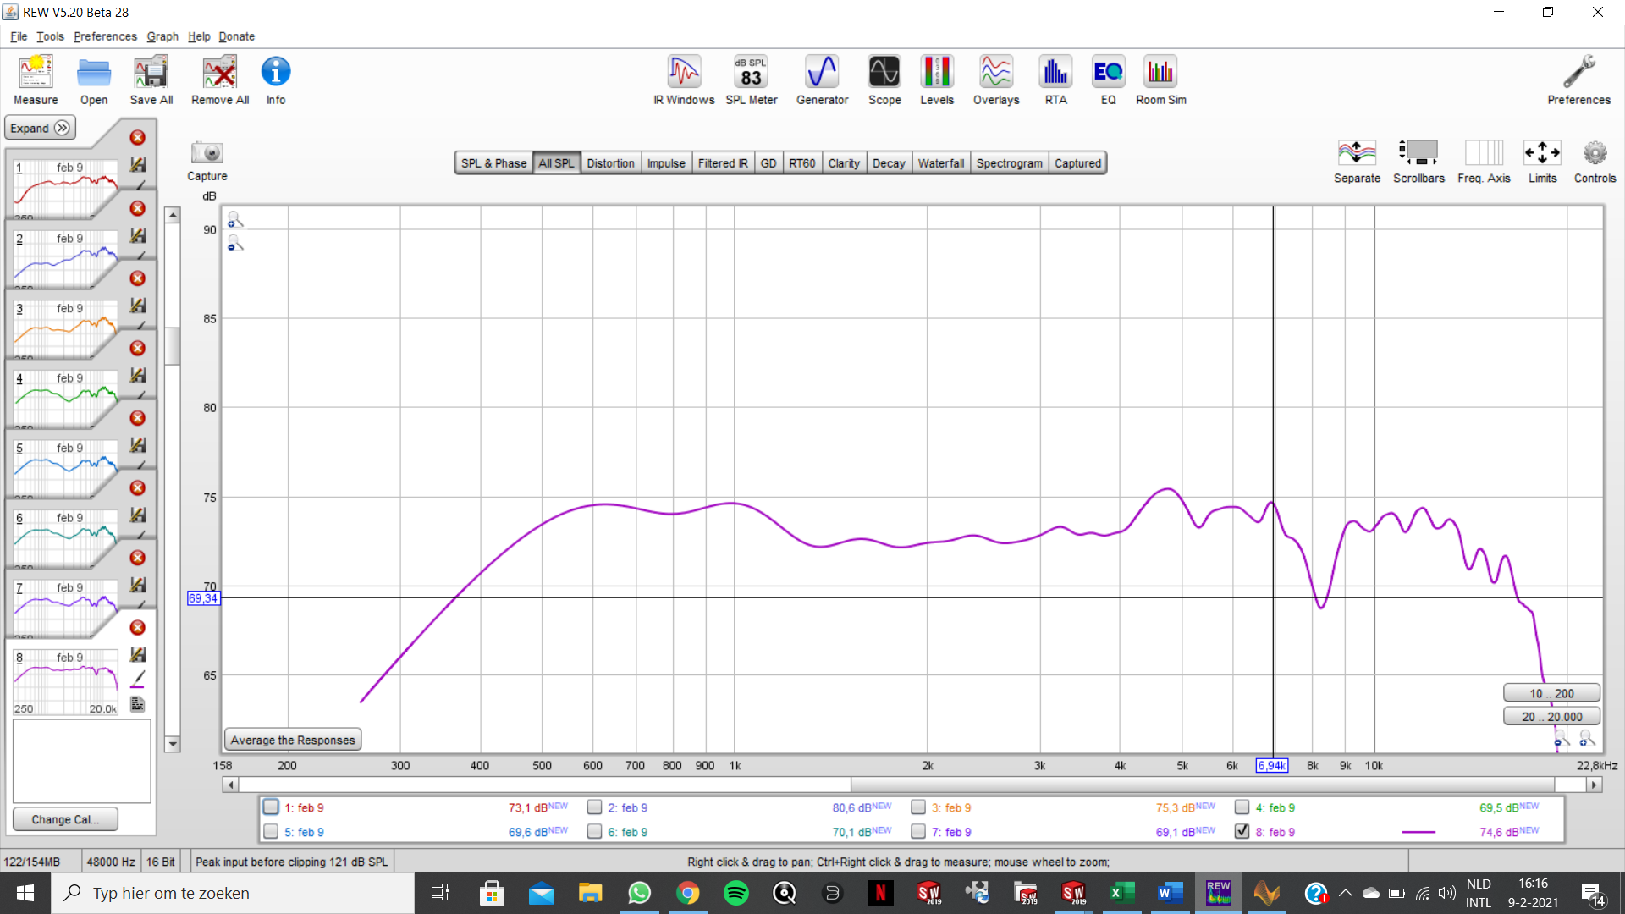Switch to Waterfall tab

click(x=940, y=163)
